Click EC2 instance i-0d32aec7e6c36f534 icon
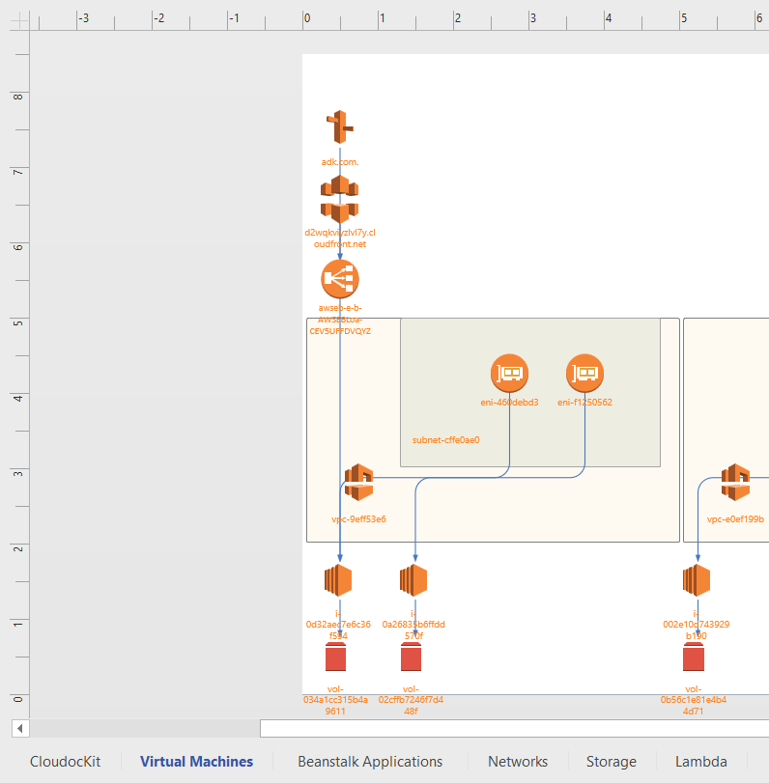Screen dimensions: 769x783 (x=338, y=580)
